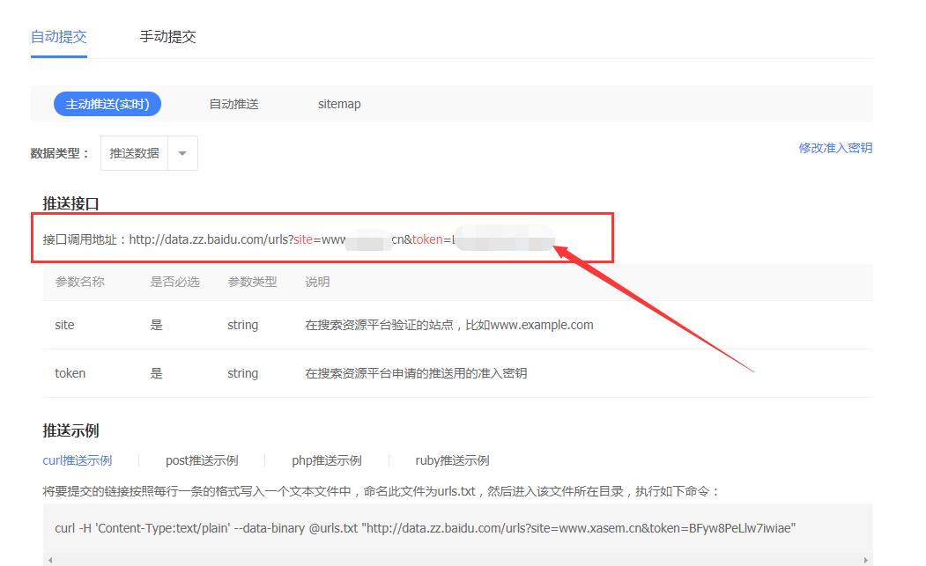Switch to the 自动提交 tab
926x566 pixels.
coord(58,37)
